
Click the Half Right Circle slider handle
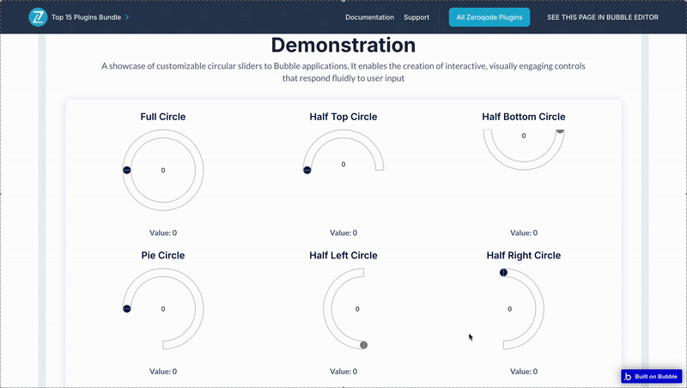503,273
